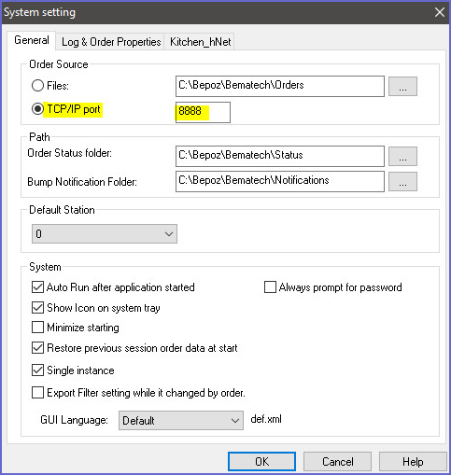Toggle the Single instance checkbox
Image resolution: width=451 pixels, height=475 pixels.
(x=37, y=370)
